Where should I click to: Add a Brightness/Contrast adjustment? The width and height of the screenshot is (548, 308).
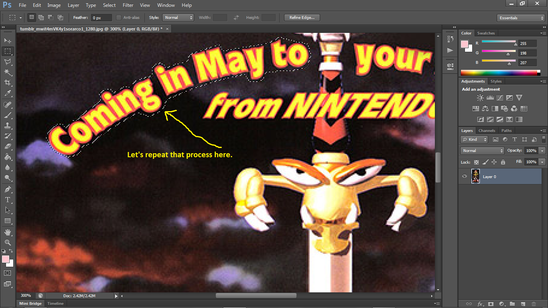(480, 97)
